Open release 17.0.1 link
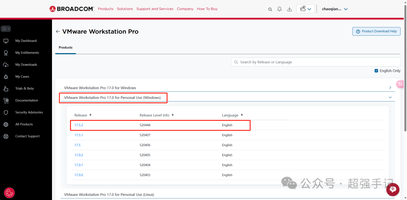 pos(79,165)
